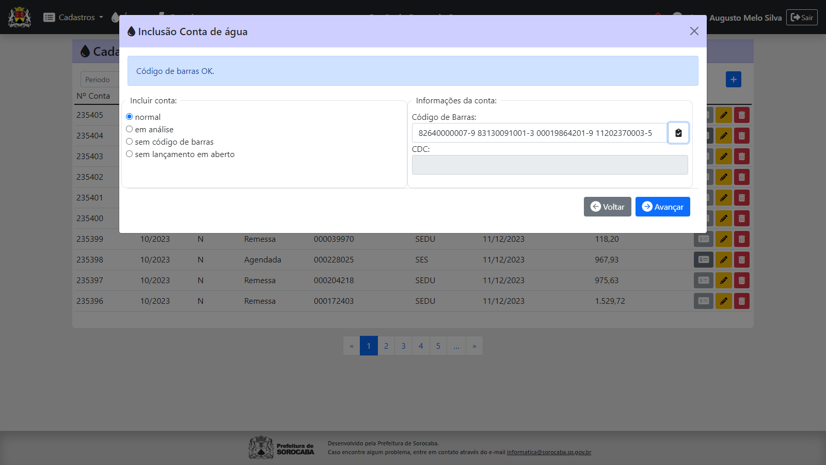This screenshot has width=826, height=465.
Task: Click the blue plus add button
Action: coord(733,80)
